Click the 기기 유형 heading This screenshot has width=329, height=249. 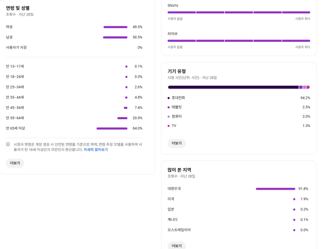(177, 71)
